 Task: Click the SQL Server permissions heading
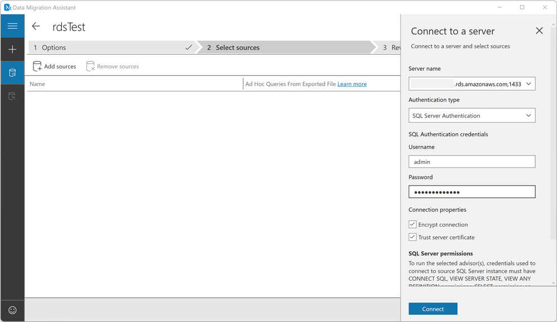[x=440, y=253]
